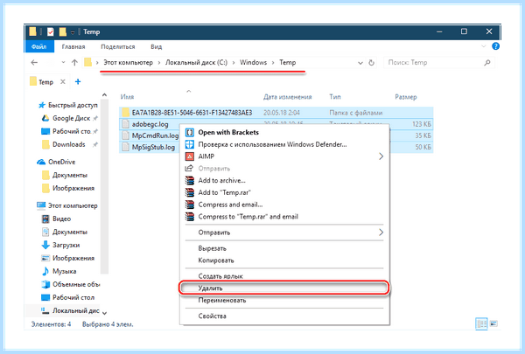Image resolution: width=525 pixels, height=354 pixels.
Task: Open Изображения under OneDrive
Action: [x=68, y=188]
